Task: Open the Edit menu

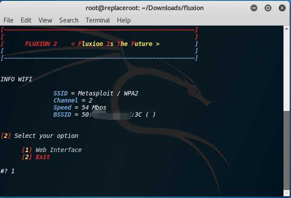Action: (26, 20)
